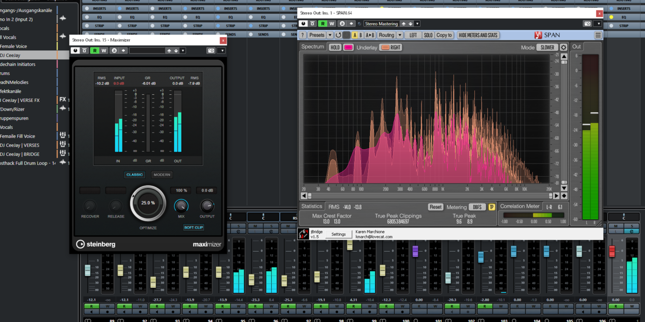Click the SPAN undo/reload circular arrow icon
Screen dimensions: 645x322
338,35
